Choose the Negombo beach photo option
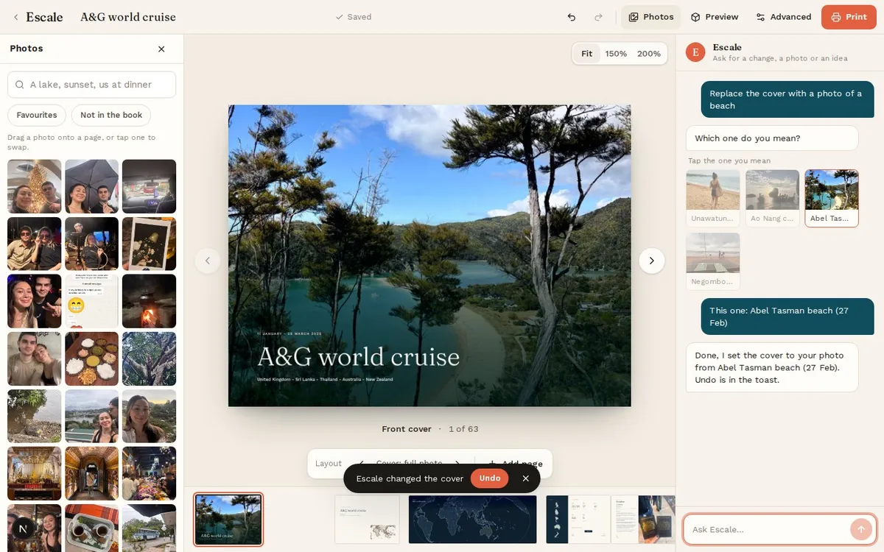This screenshot has height=552, width=884. [713, 261]
